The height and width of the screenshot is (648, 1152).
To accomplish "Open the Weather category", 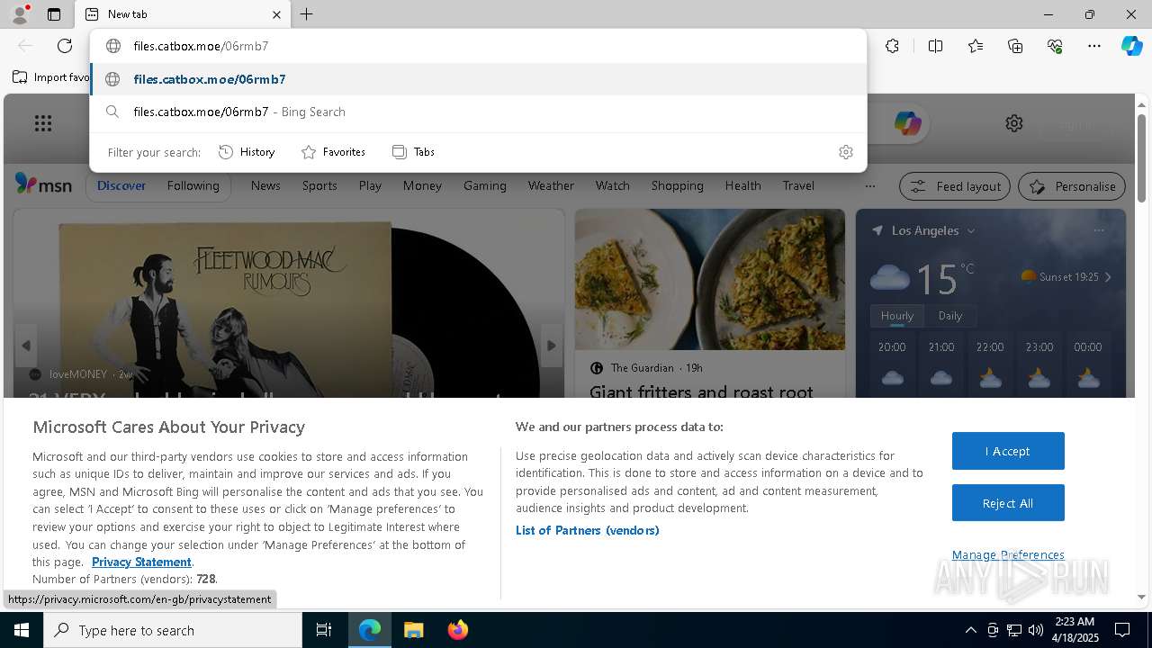I will 551,185.
